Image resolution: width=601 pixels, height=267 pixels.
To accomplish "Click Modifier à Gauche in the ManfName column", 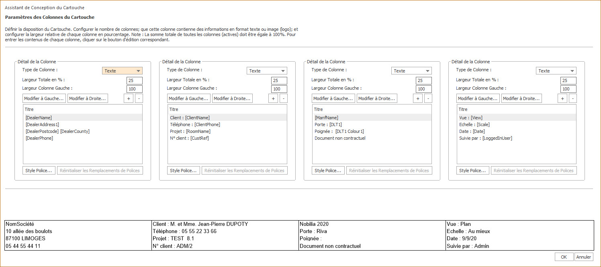I will (333, 98).
